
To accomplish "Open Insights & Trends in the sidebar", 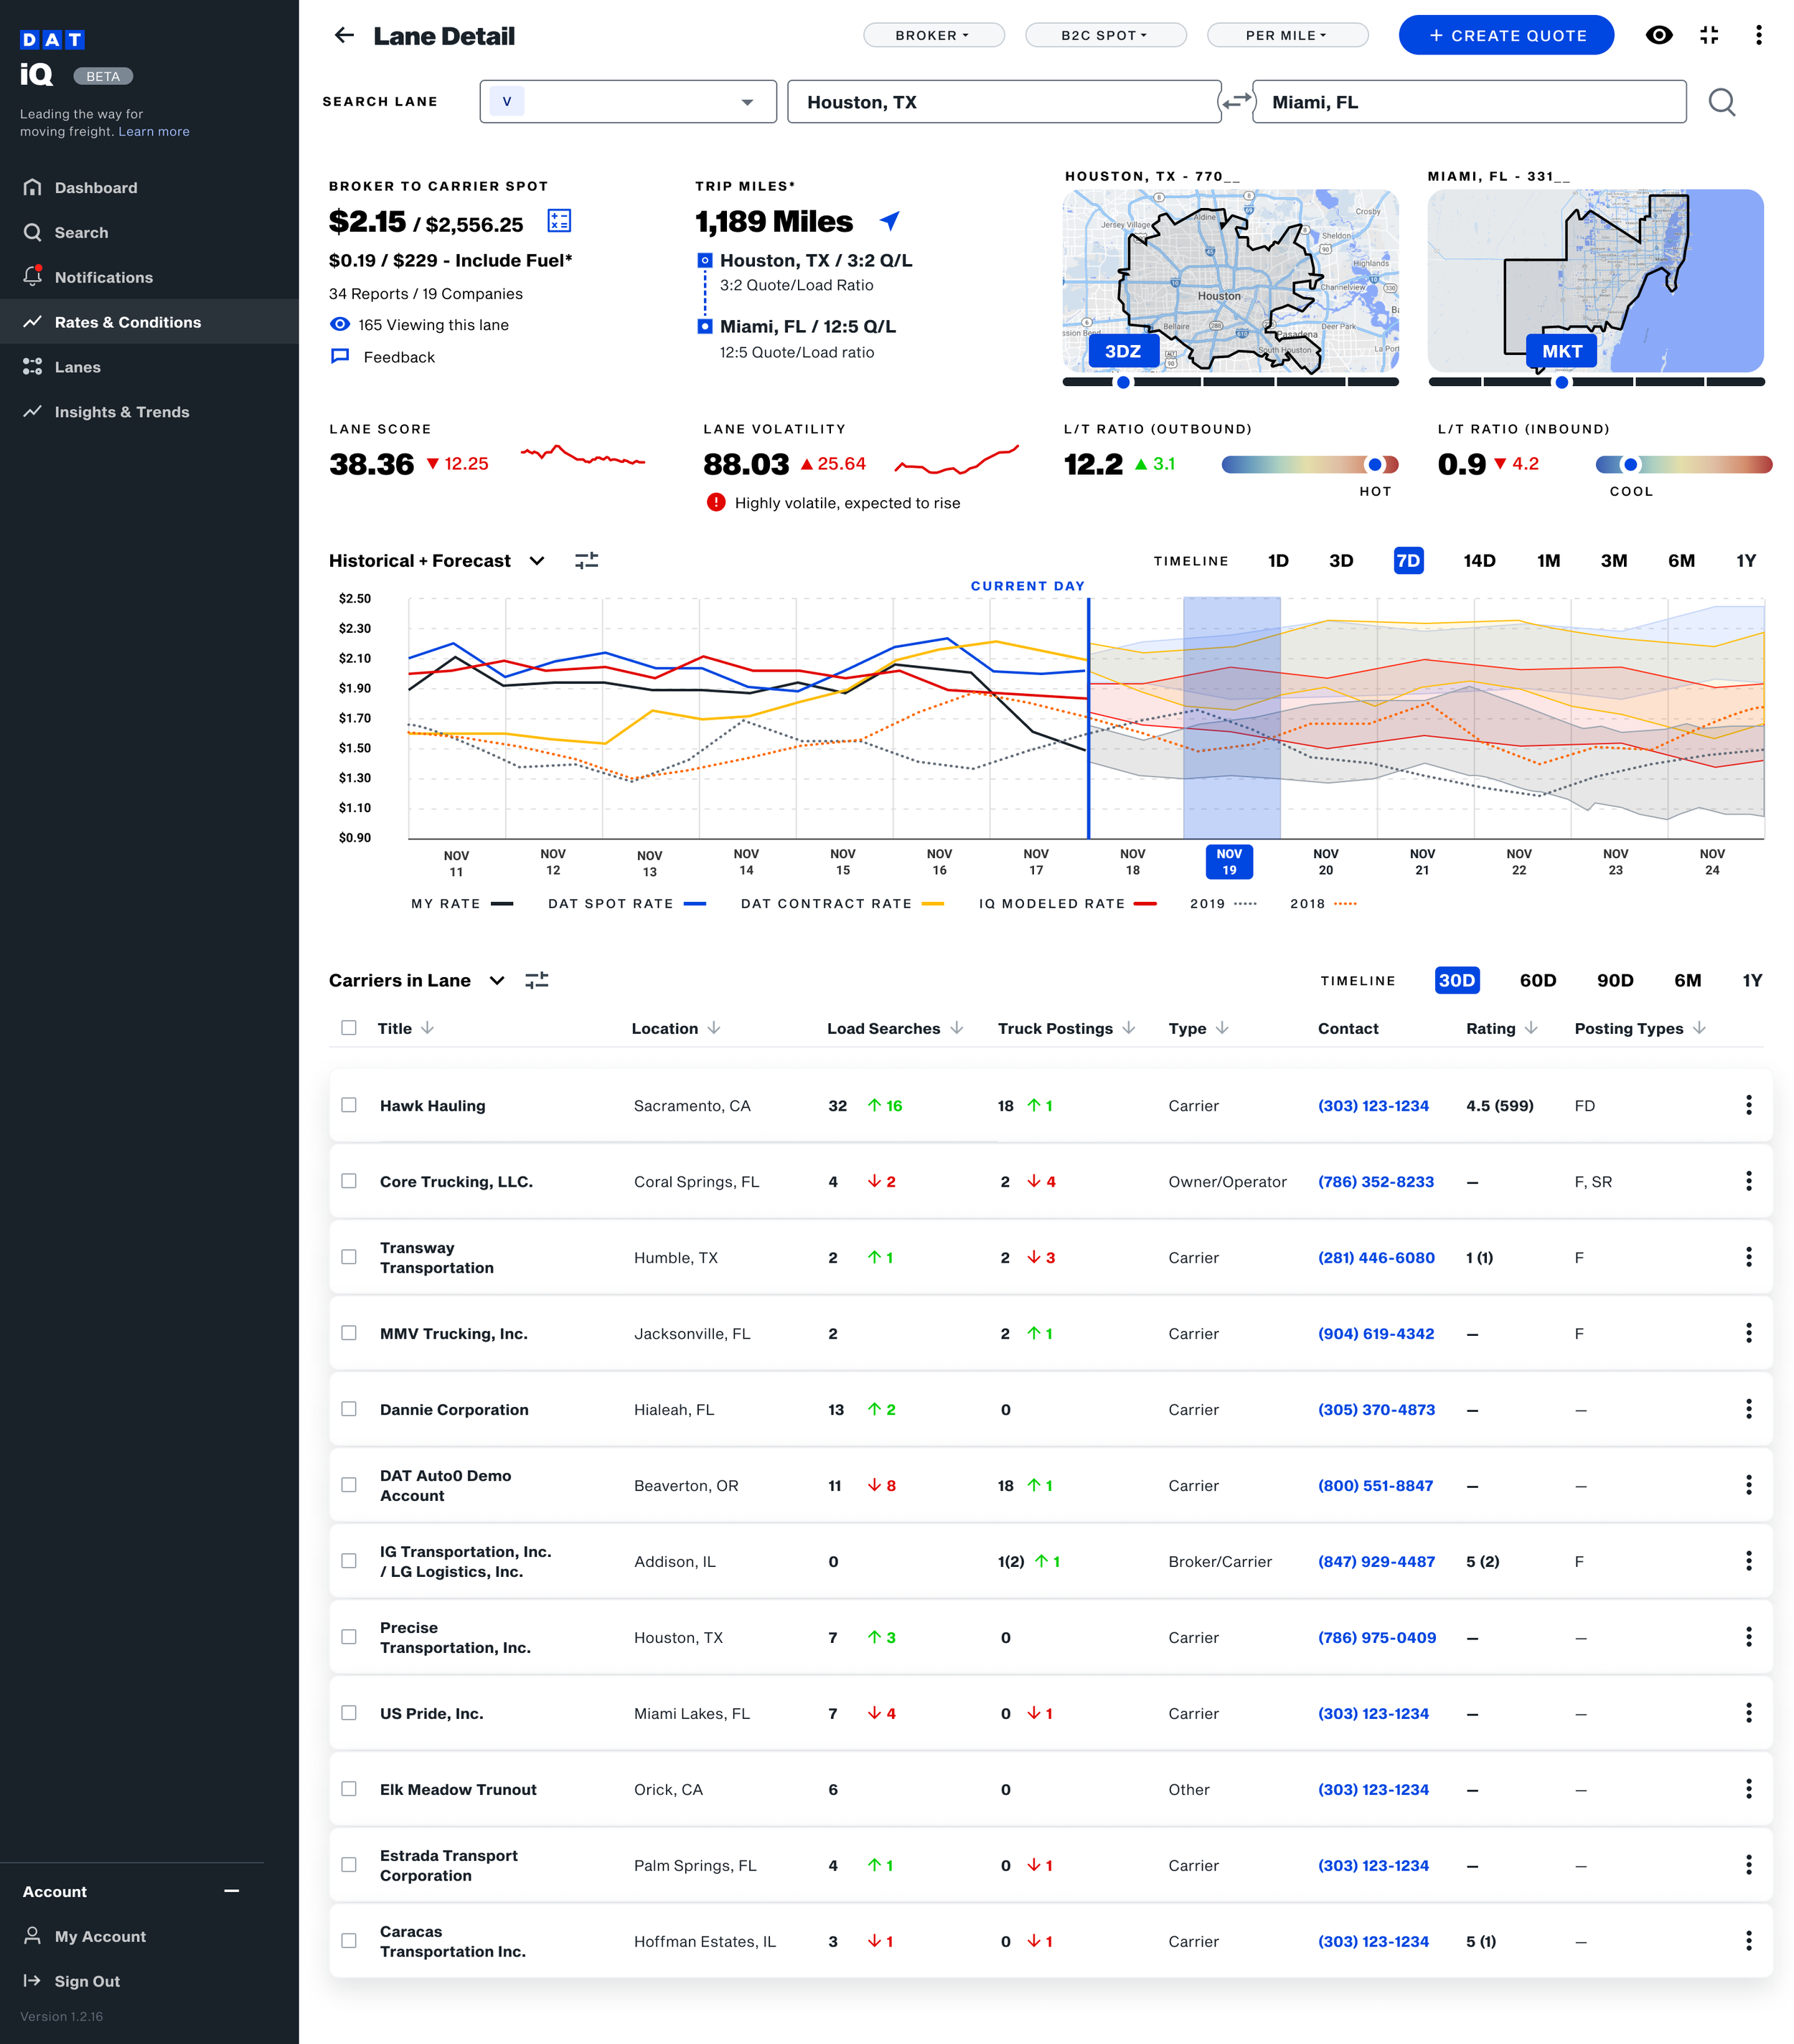I will (121, 412).
